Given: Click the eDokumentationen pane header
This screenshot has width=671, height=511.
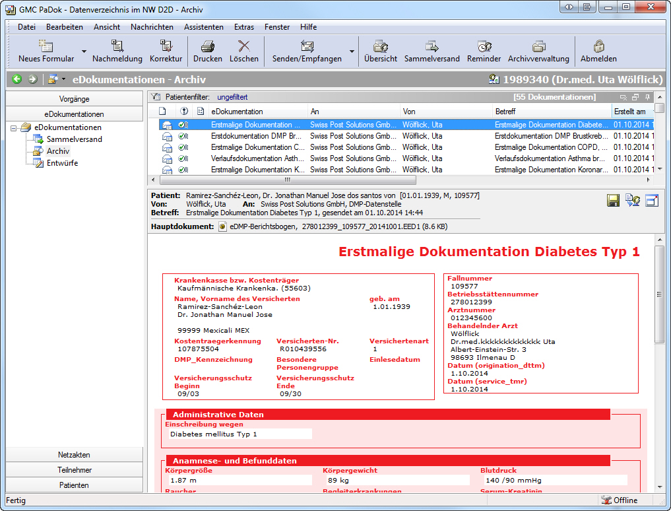Looking at the screenshot, I should pyautogui.click(x=74, y=114).
